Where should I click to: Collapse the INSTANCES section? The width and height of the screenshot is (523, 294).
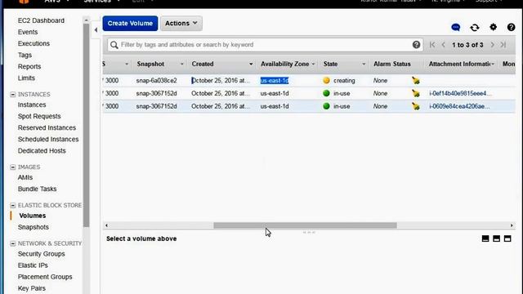(x=13, y=95)
